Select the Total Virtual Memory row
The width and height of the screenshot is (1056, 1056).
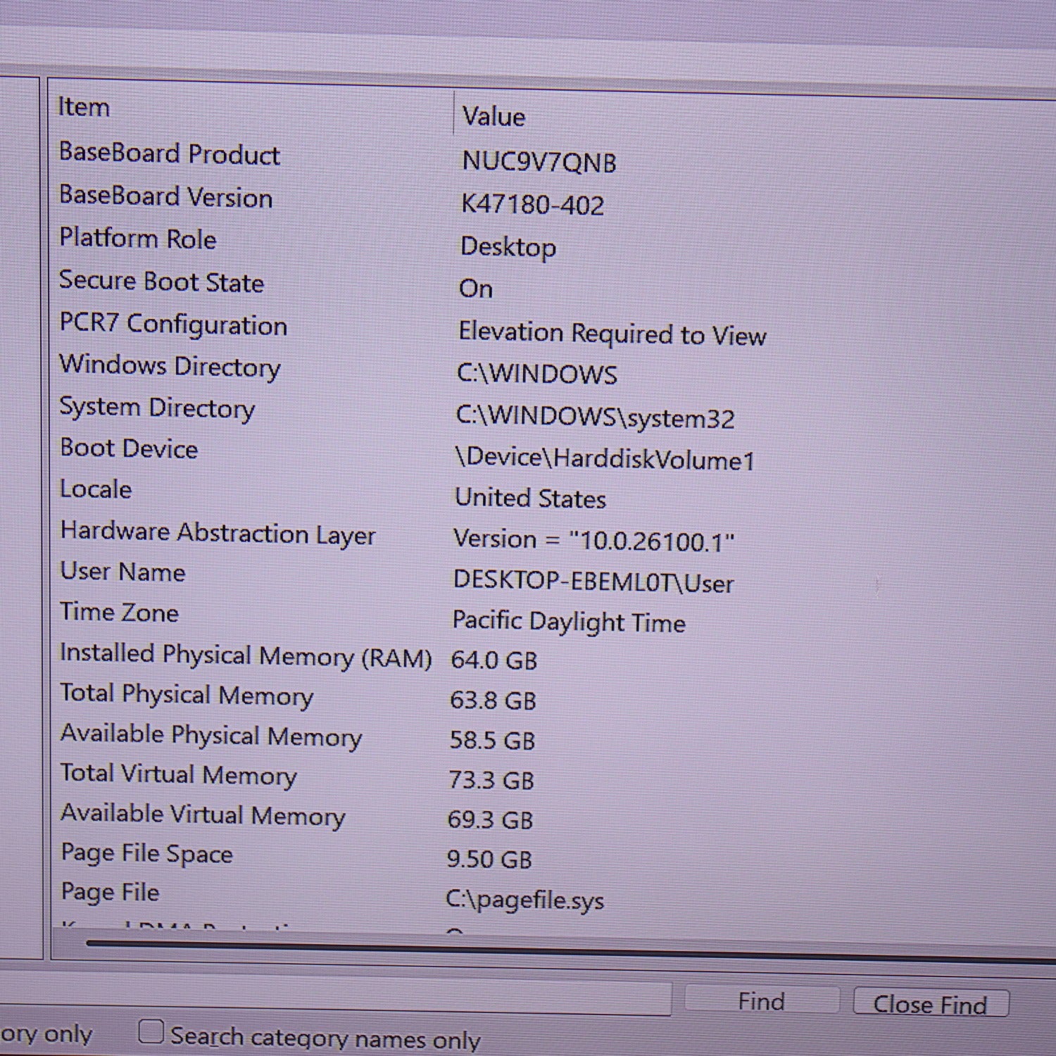pos(178,774)
